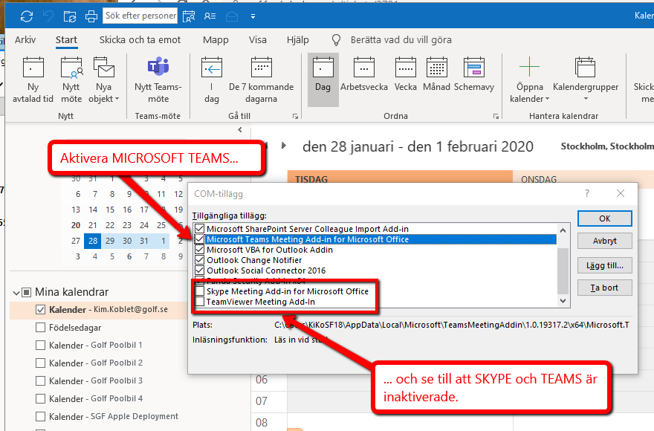Uncheck Outlook Social Connector 2016
This screenshot has height=431, width=654.
(x=200, y=270)
